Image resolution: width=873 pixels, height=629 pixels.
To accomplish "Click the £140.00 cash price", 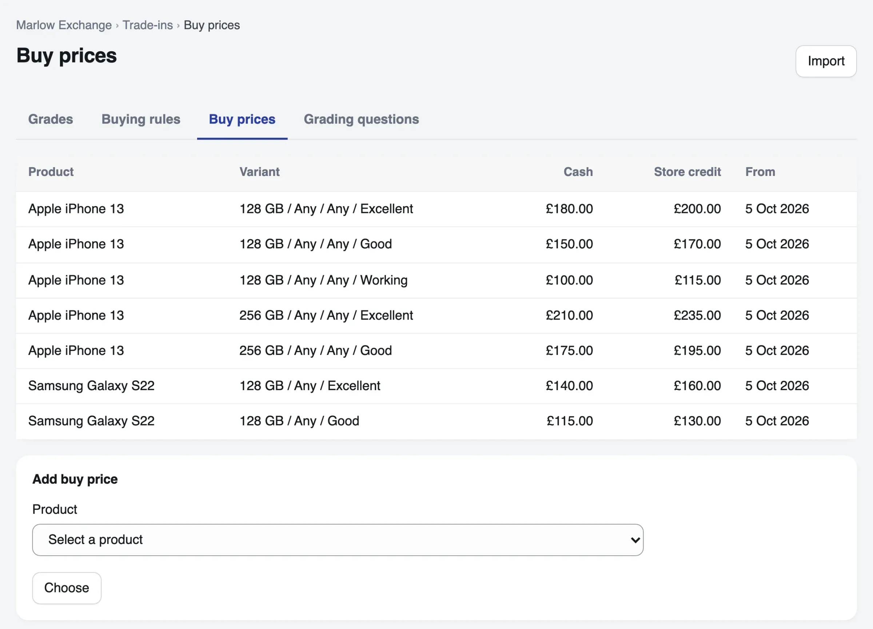I will click(569, 386).
